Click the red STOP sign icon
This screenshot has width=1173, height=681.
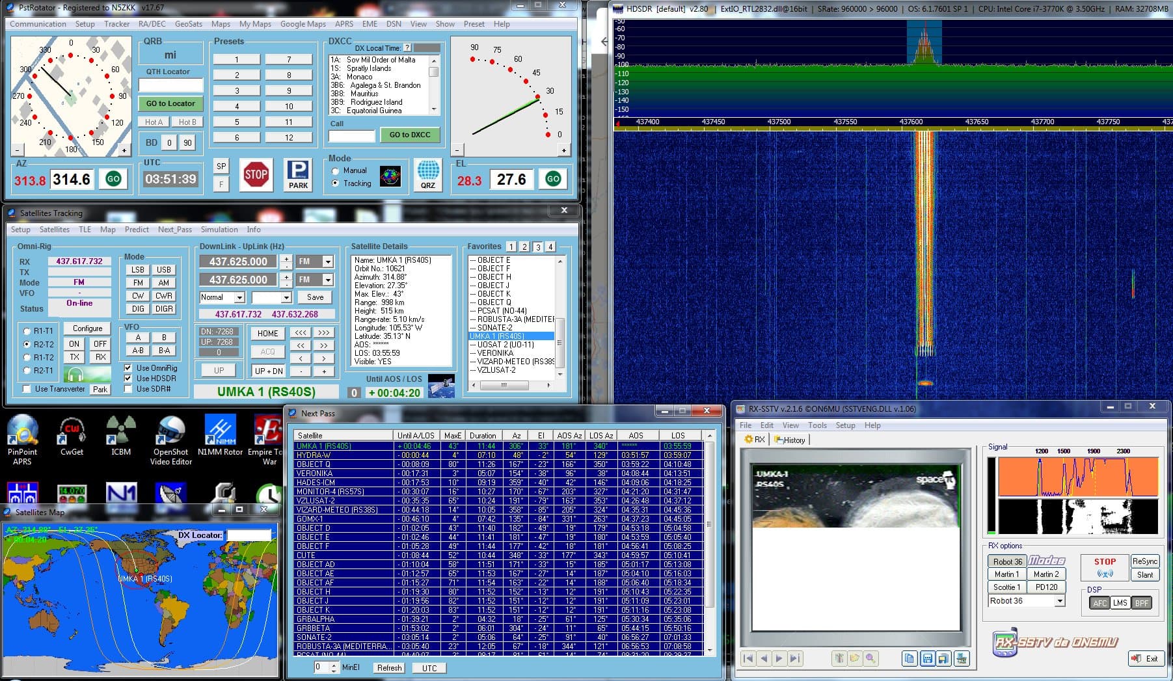pos(256,174)
